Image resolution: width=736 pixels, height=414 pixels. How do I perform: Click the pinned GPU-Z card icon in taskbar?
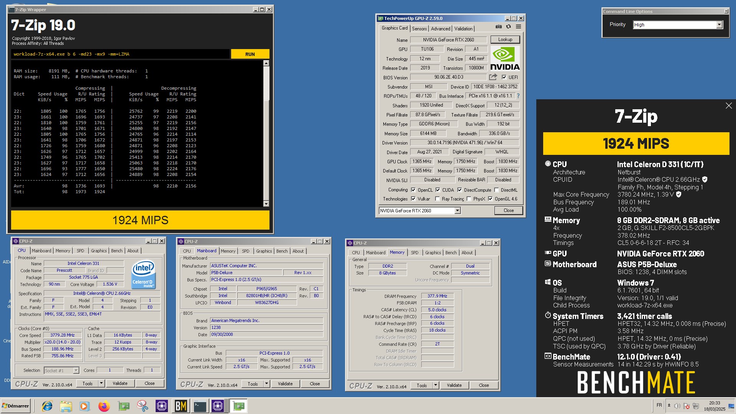coord(123,406)
